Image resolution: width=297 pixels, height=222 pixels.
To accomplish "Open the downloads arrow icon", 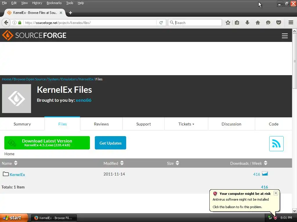I will click(247, 23).
